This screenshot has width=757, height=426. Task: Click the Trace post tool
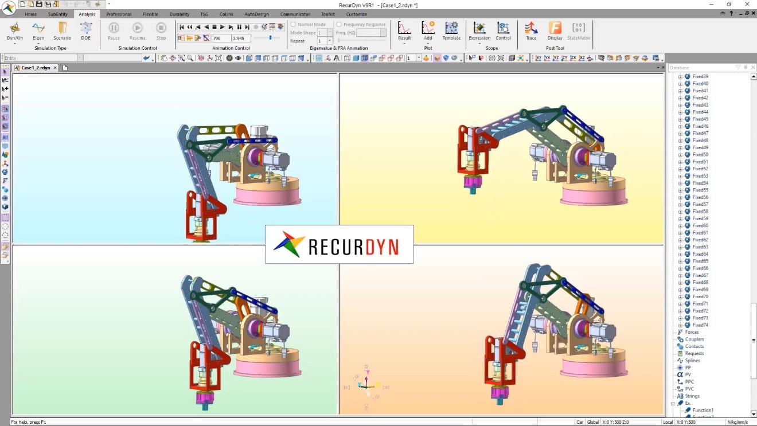point(531,29)
